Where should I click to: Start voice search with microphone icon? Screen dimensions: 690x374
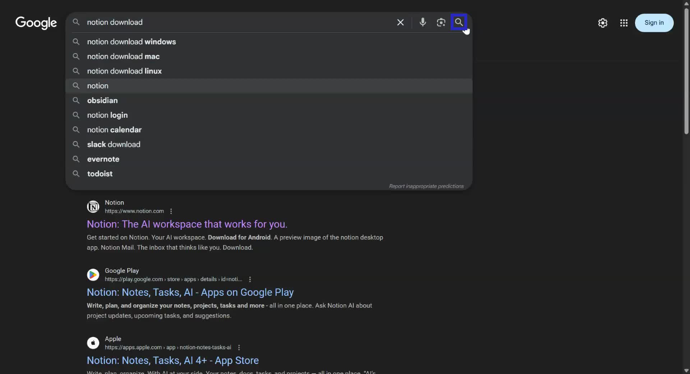pyautogui.click(x=423, y=22)
